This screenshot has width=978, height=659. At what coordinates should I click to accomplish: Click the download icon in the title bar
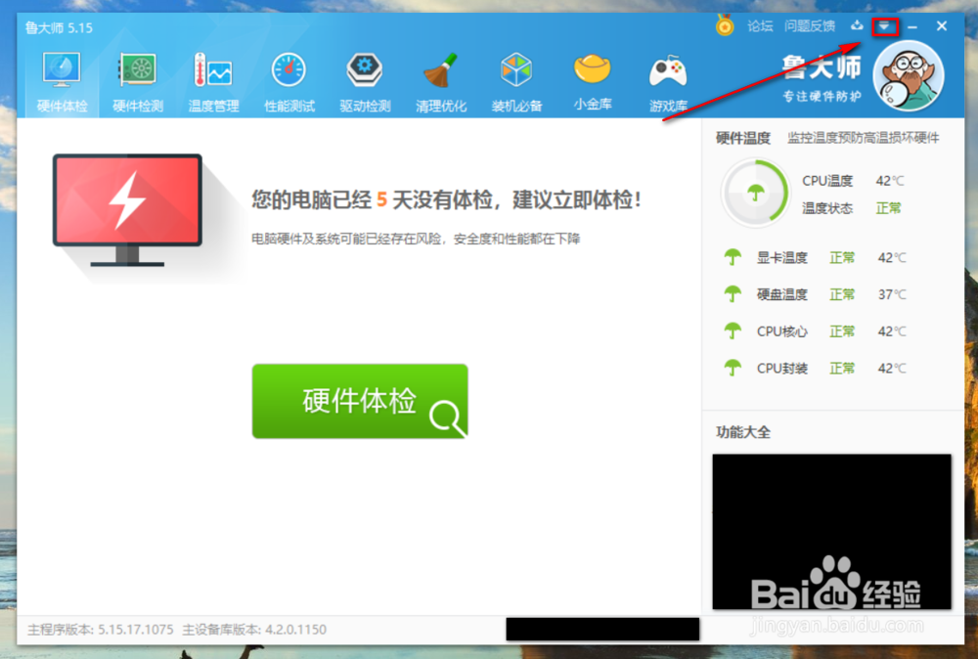point(858,25)
